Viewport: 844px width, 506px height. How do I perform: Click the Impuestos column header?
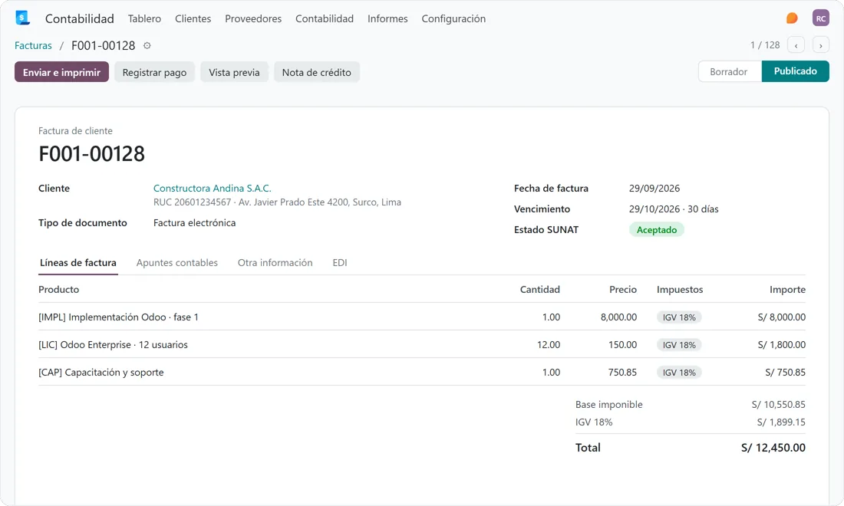pos(680,289)
